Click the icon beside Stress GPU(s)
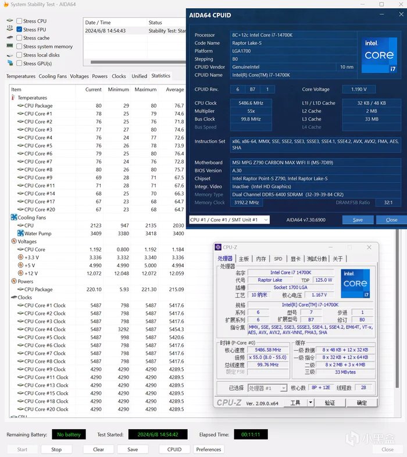This screenshot has width=407, height=457. tap(10, 63)
